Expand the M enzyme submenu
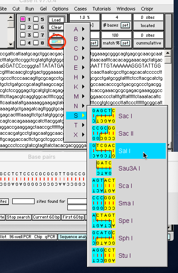Viewport: 178px width, 273px height. (x=77, y=96)
